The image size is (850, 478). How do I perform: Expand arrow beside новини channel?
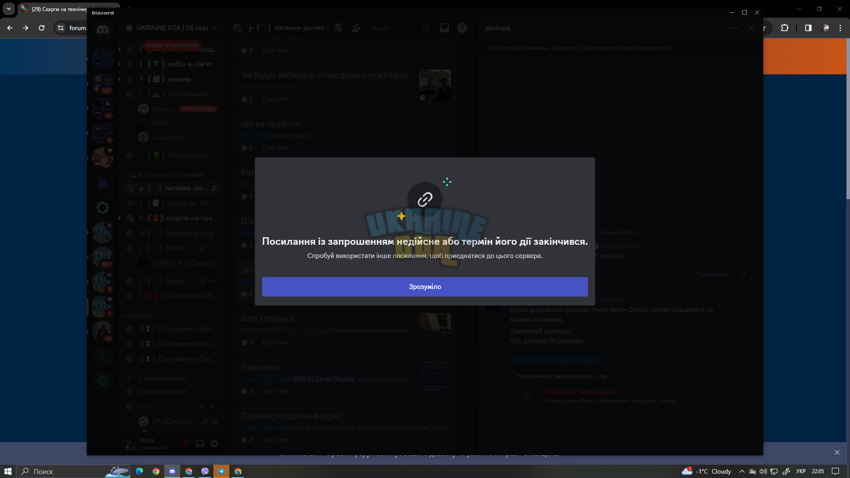[120, 79]
